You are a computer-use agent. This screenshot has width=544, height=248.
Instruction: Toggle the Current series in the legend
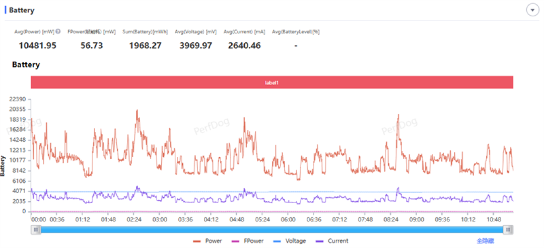332,241
